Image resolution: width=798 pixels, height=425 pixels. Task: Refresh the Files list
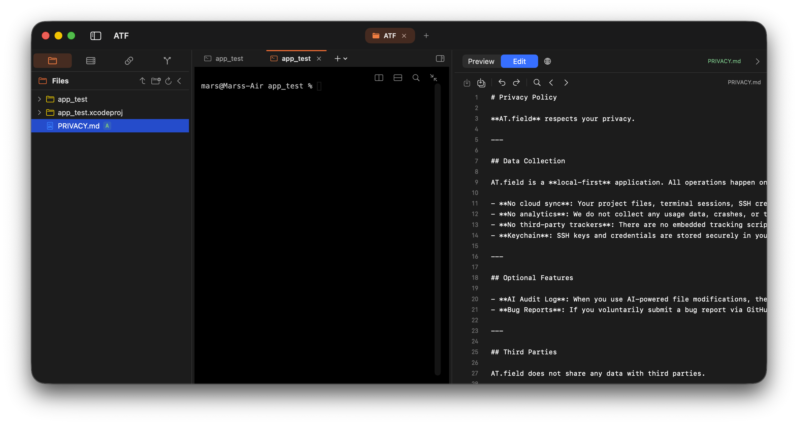click(168, 81)
